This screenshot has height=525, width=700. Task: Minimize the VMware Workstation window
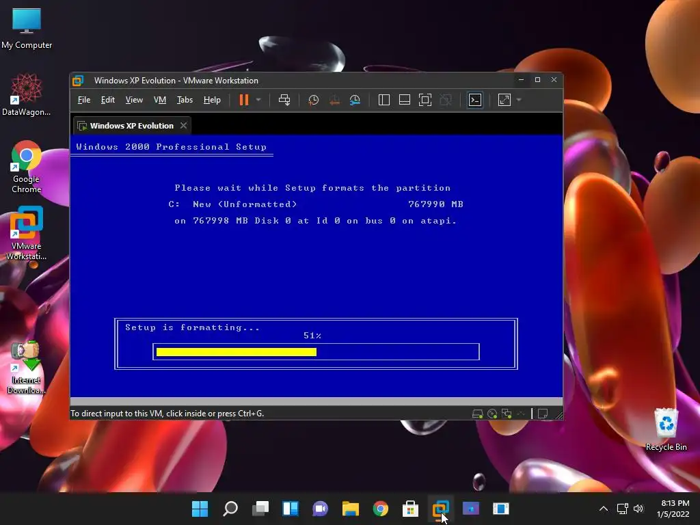(521, 80)
